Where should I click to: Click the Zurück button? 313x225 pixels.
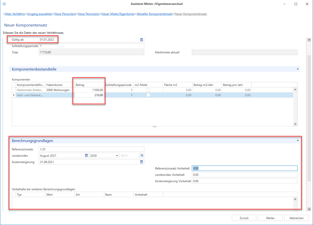tap(244, 218)
